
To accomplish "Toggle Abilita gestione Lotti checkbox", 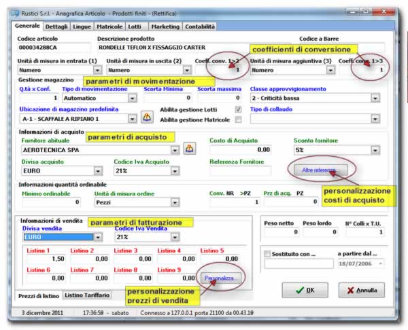I will pos(238,109).
